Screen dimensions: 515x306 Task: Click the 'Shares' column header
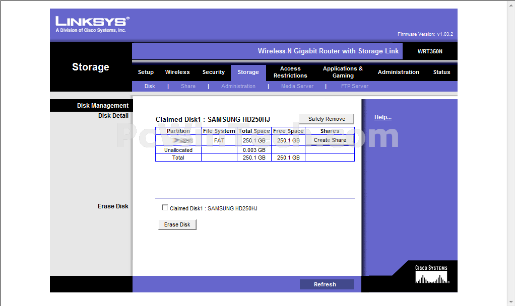[330, 131]
